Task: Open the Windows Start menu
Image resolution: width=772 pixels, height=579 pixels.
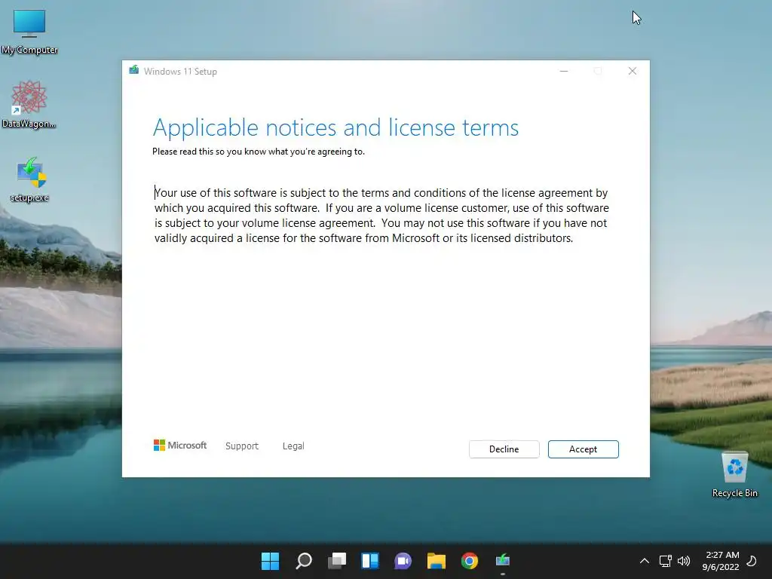Action: coord(270,561)
